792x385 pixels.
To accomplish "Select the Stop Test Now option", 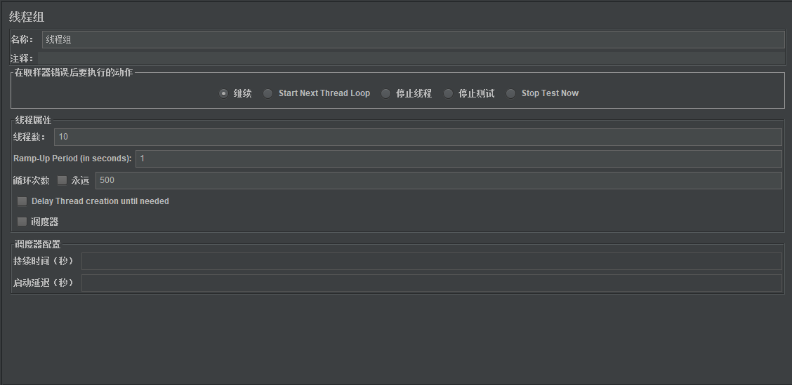I will [x=511, y=93].
